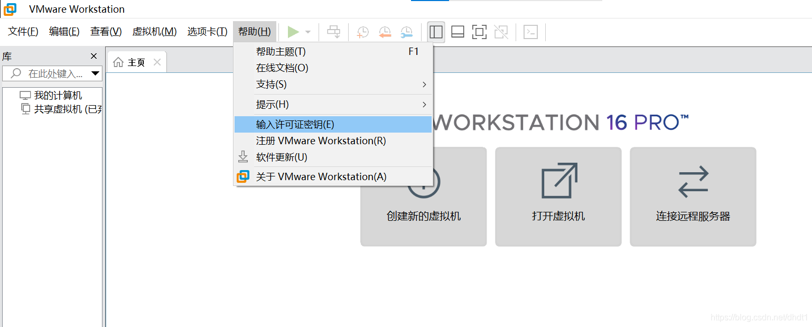Take a snapshot of the virtual machine

pyautogui.click(x=362, y=32)
